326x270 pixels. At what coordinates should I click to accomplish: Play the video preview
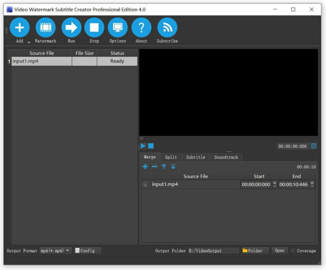click(x=143, y=146)
